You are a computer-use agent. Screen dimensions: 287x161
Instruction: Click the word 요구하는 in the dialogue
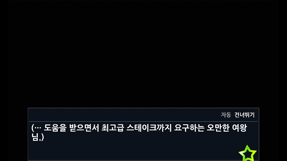pyautogui.click(x=189, y=128)
